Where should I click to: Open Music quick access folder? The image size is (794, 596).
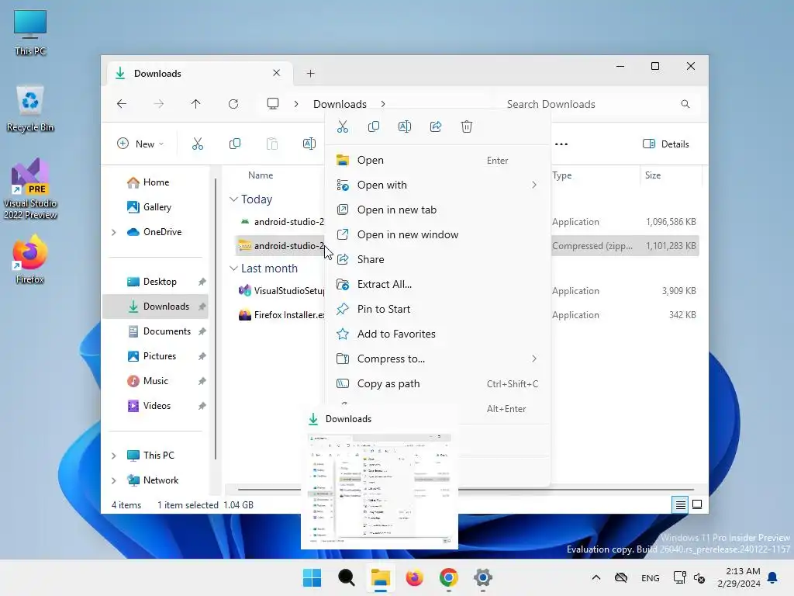tap(155, 381)
